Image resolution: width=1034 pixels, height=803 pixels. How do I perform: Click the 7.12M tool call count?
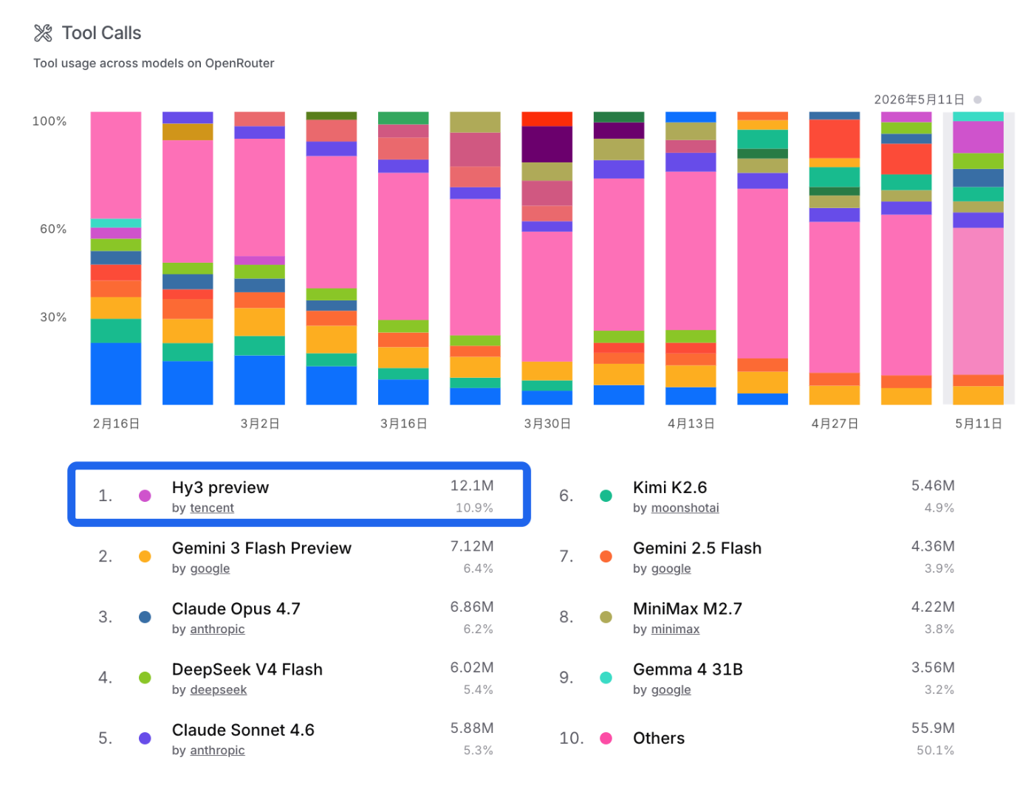[472, 546]
